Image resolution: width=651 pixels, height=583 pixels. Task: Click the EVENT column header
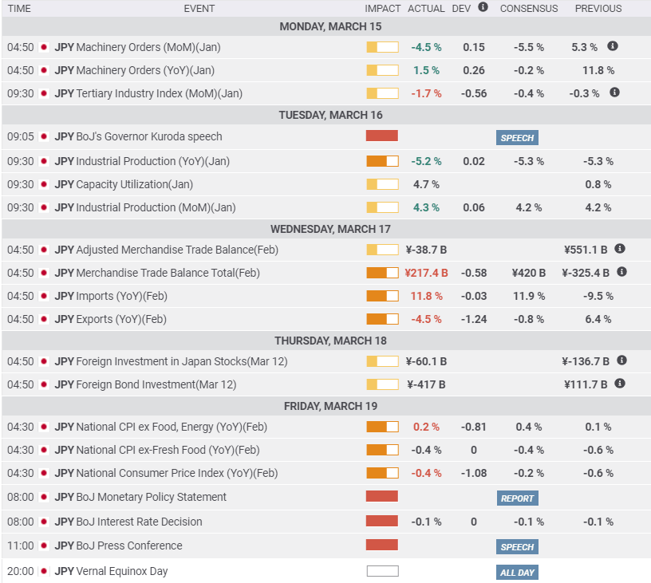click(199, 9)
